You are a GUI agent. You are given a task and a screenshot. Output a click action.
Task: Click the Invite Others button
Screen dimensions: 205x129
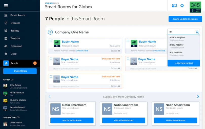coord(20,71)
